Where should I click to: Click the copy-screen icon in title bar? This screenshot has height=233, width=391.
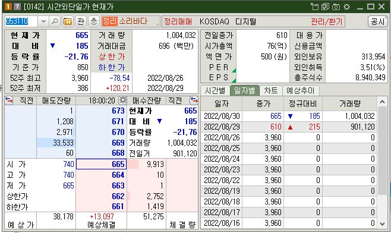[325, 7]
